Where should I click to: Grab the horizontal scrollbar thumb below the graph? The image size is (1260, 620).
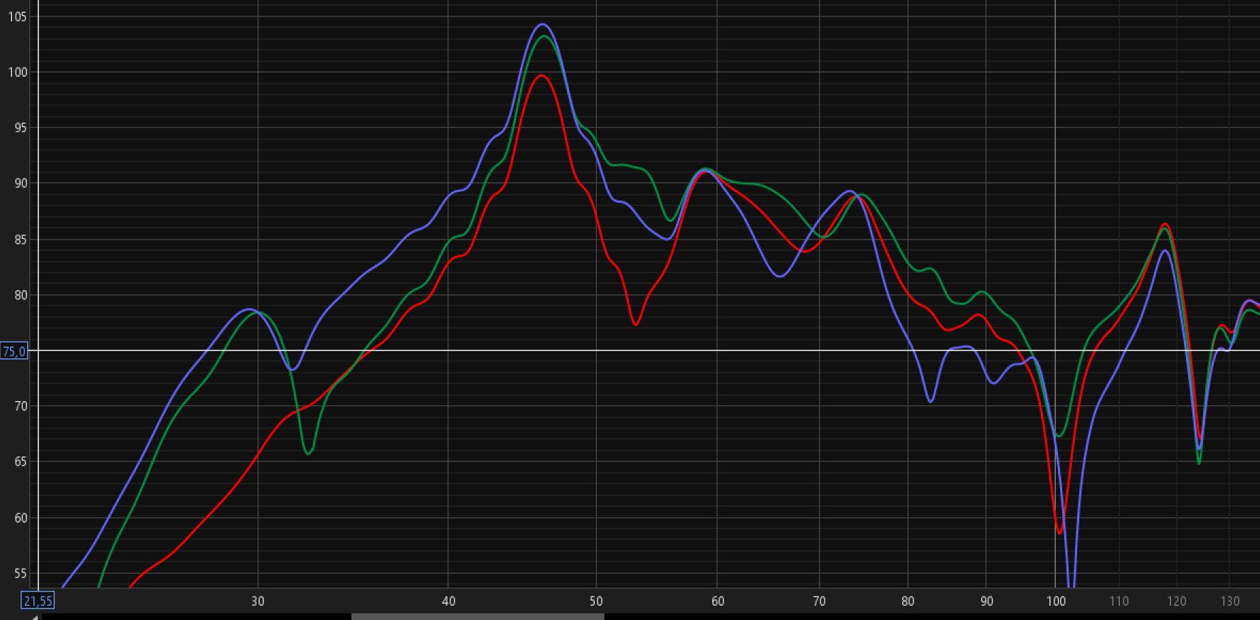coord(477,616)
